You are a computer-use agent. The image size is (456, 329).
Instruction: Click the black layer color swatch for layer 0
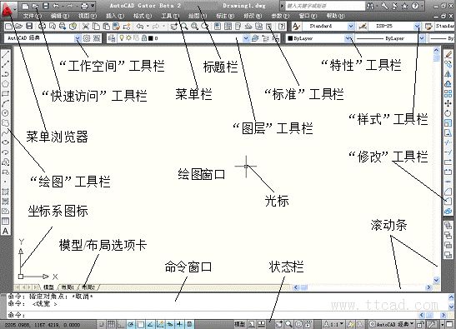coord(150,38)
